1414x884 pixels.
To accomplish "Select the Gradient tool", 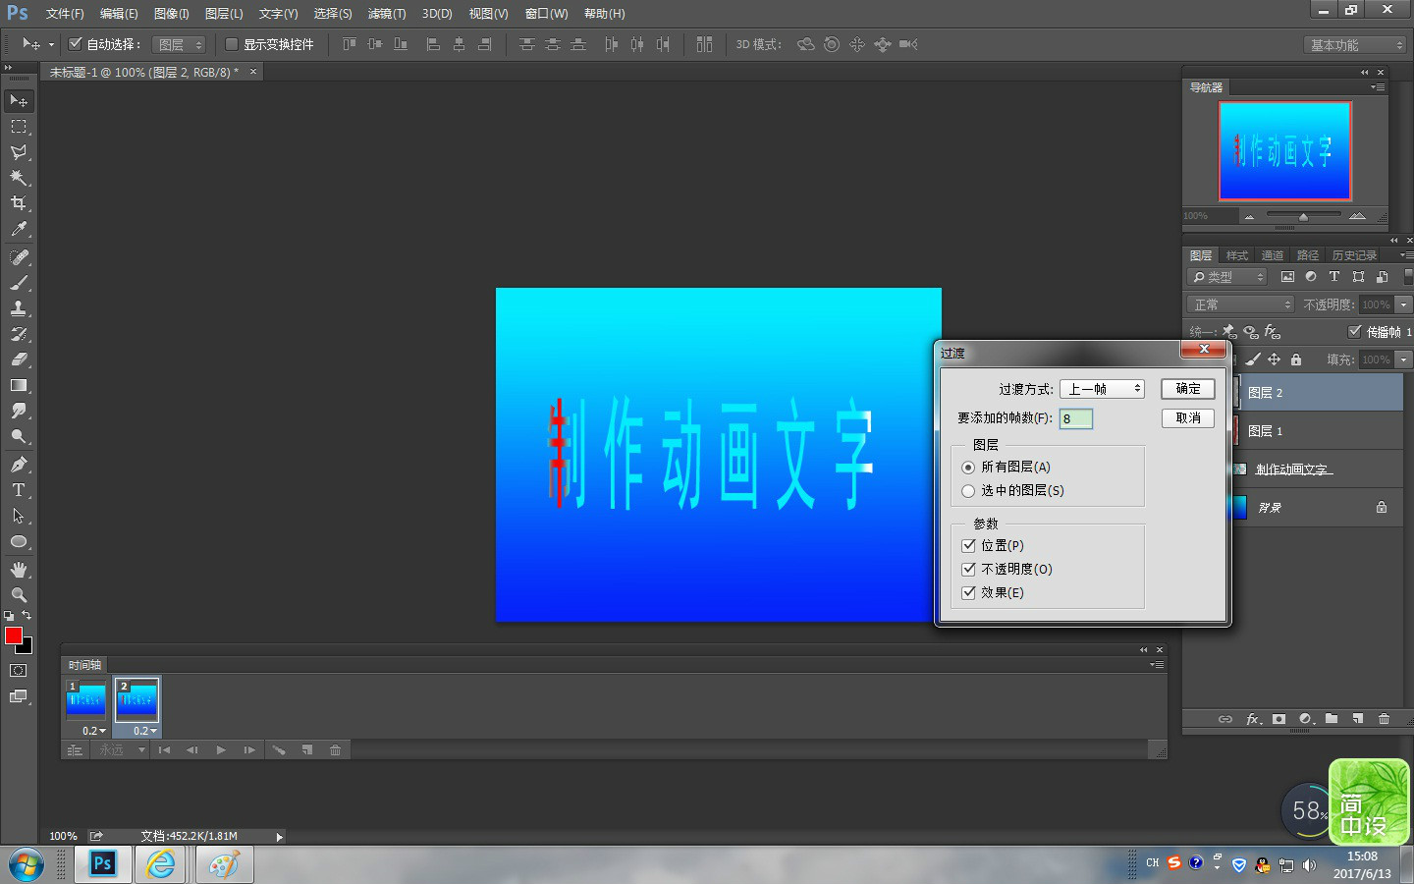I will coord(19,385).
